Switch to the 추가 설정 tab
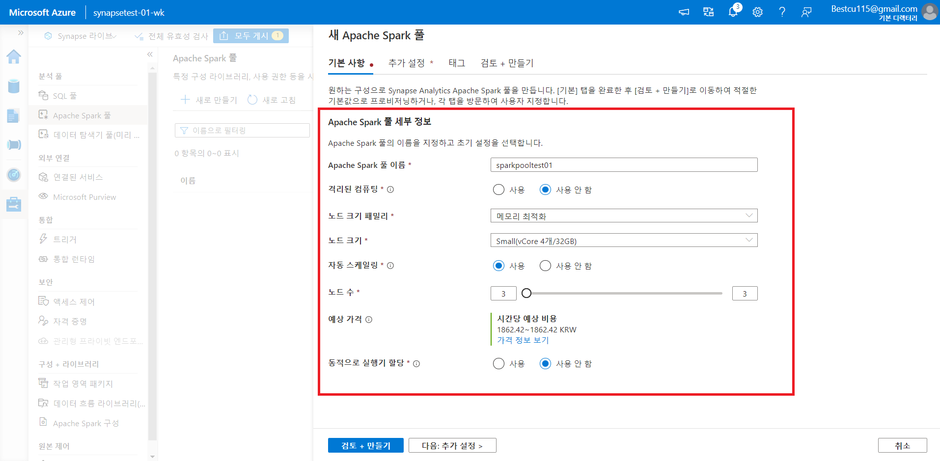Screen dimensions: 940x461 411,63
